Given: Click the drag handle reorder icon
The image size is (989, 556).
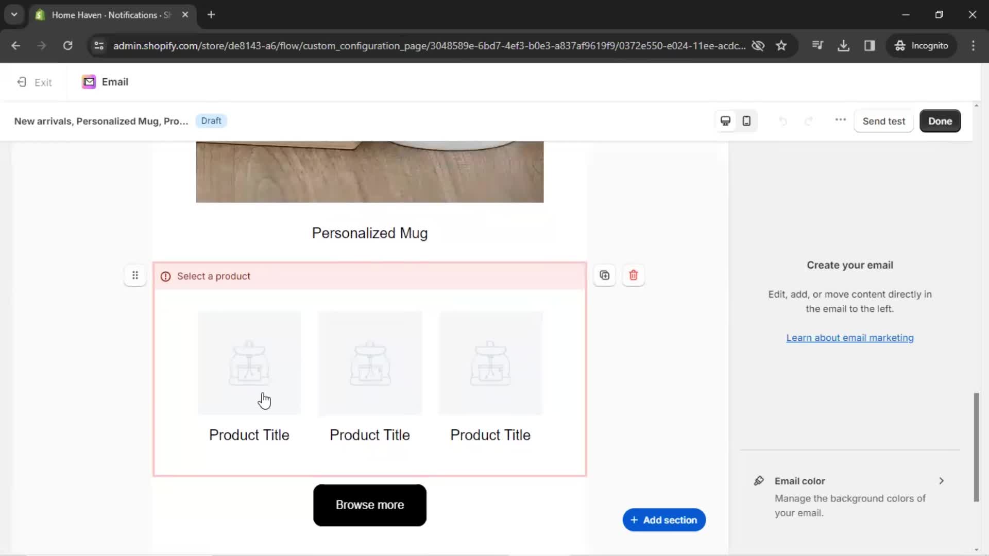Looking at the screenshot, I should coord(134,275).
